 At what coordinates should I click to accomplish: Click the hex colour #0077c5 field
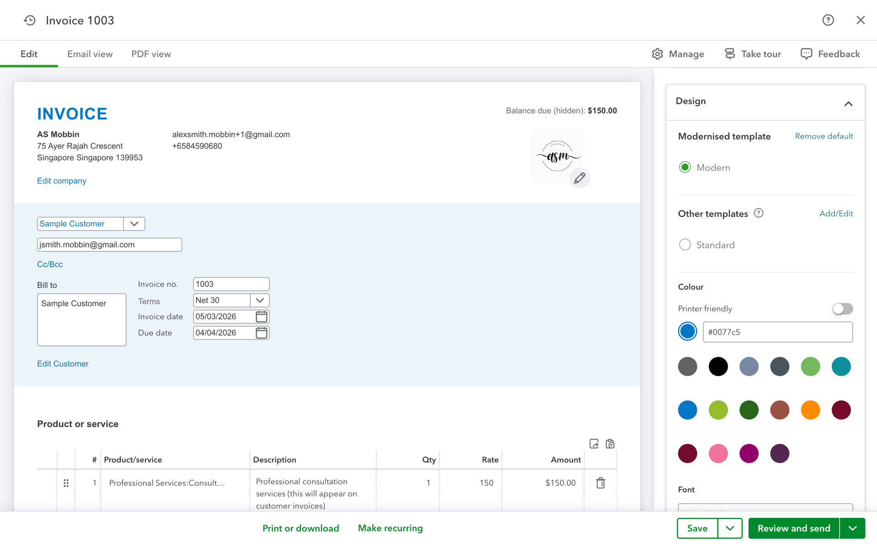coord(777,332)
